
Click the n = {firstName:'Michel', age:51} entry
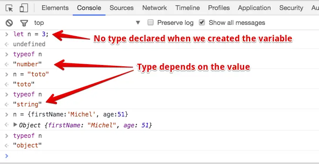71,114
